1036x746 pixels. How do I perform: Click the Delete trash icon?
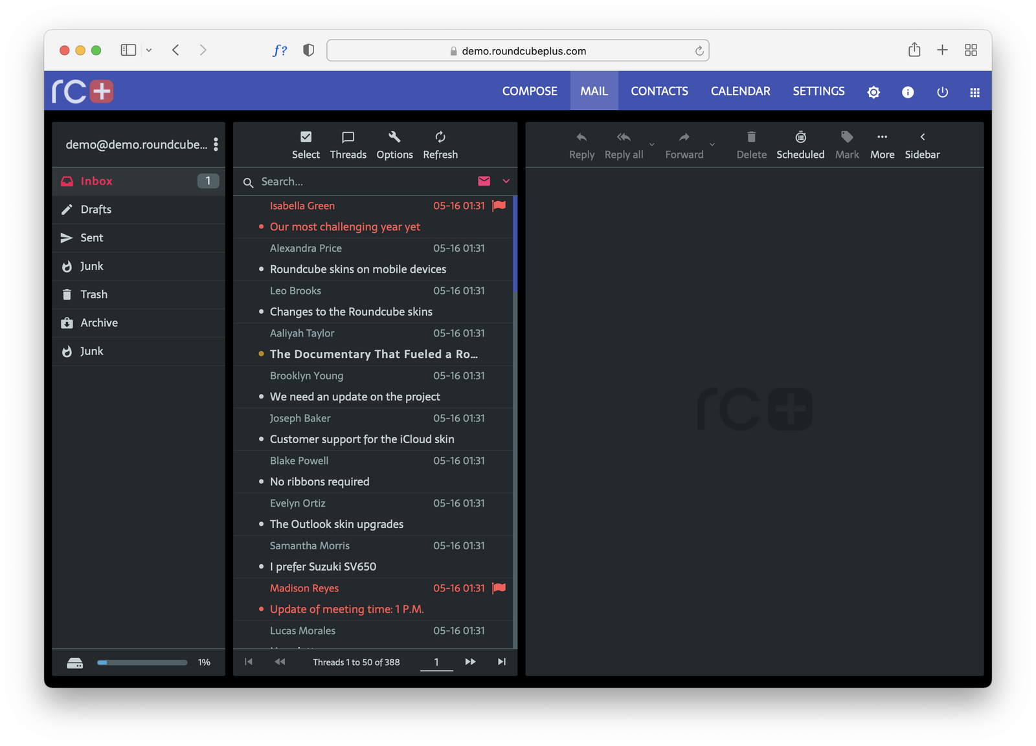pyautogui.click(x=751, y=137)
